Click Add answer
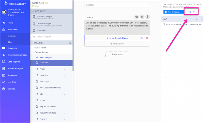This screenshot has height=123, width=204. (x=117, y=44)
